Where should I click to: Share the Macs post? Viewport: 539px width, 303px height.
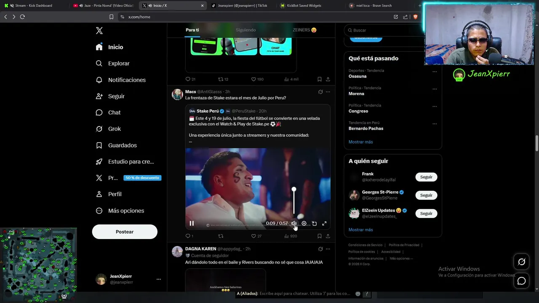pyautogui.click(x=328, y=236)
